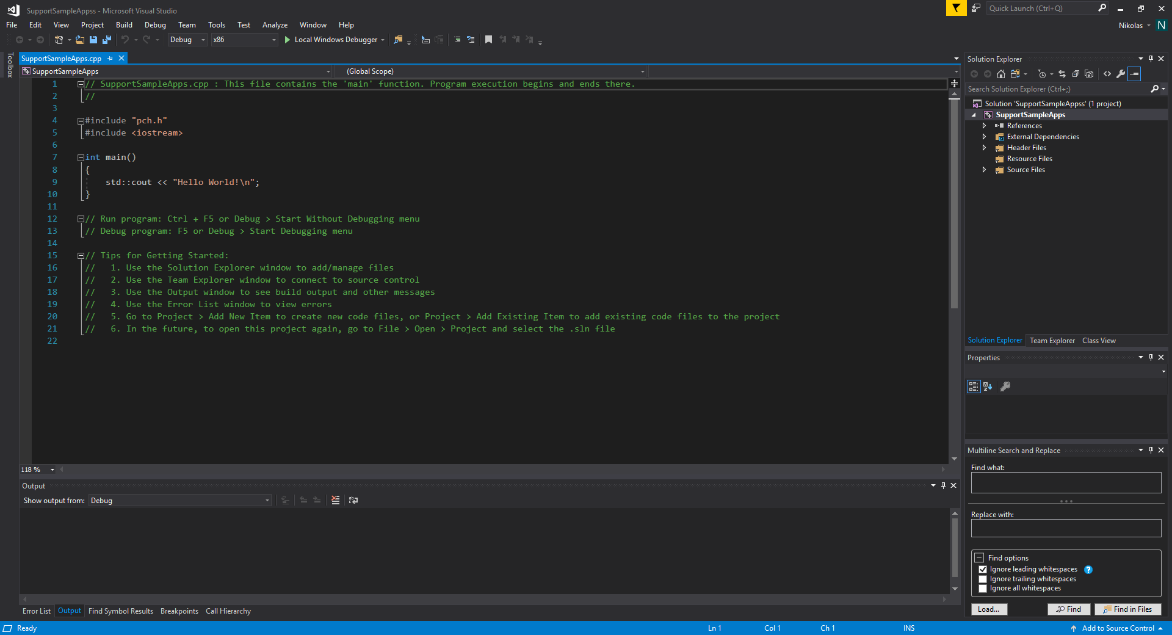Click the feedback icon beside Quick Launch
Screen dimensions: 1172x635
(x=976, y=8)
